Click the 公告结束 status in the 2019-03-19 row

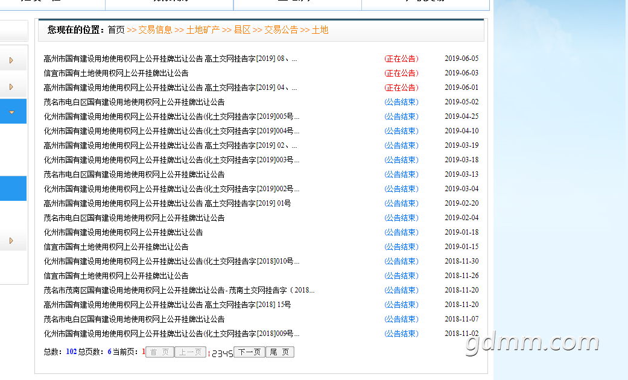coord(401,145)
